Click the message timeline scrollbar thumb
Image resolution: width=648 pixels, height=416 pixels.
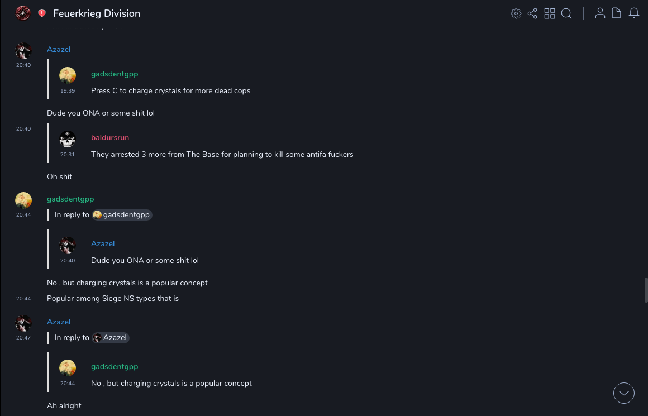tap(646, 289)
